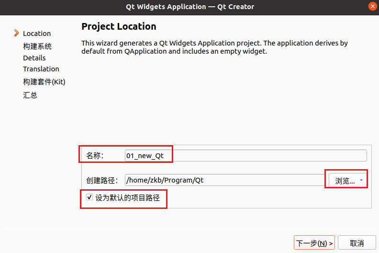379x253 pixels.
Task: Select the 构建系统 wizard step
Action: (37, 46)
